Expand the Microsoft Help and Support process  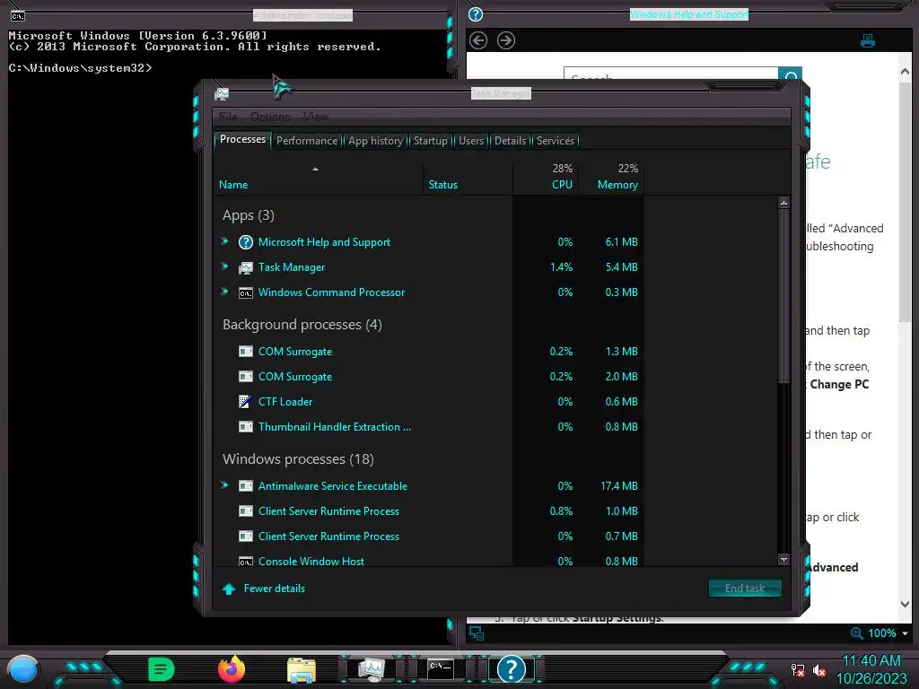point(224,241)
